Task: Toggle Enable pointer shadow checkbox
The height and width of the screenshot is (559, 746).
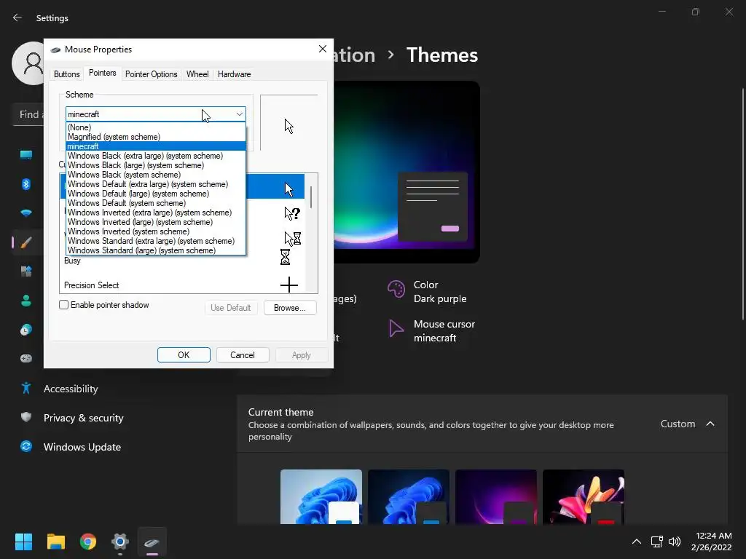Action: coord(64,305)
